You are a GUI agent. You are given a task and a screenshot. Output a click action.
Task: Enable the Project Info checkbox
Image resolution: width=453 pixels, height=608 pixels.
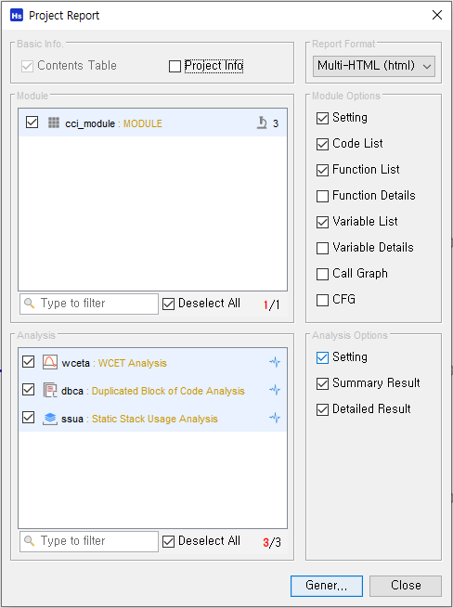pyautogui.click(x=175, y=66)
